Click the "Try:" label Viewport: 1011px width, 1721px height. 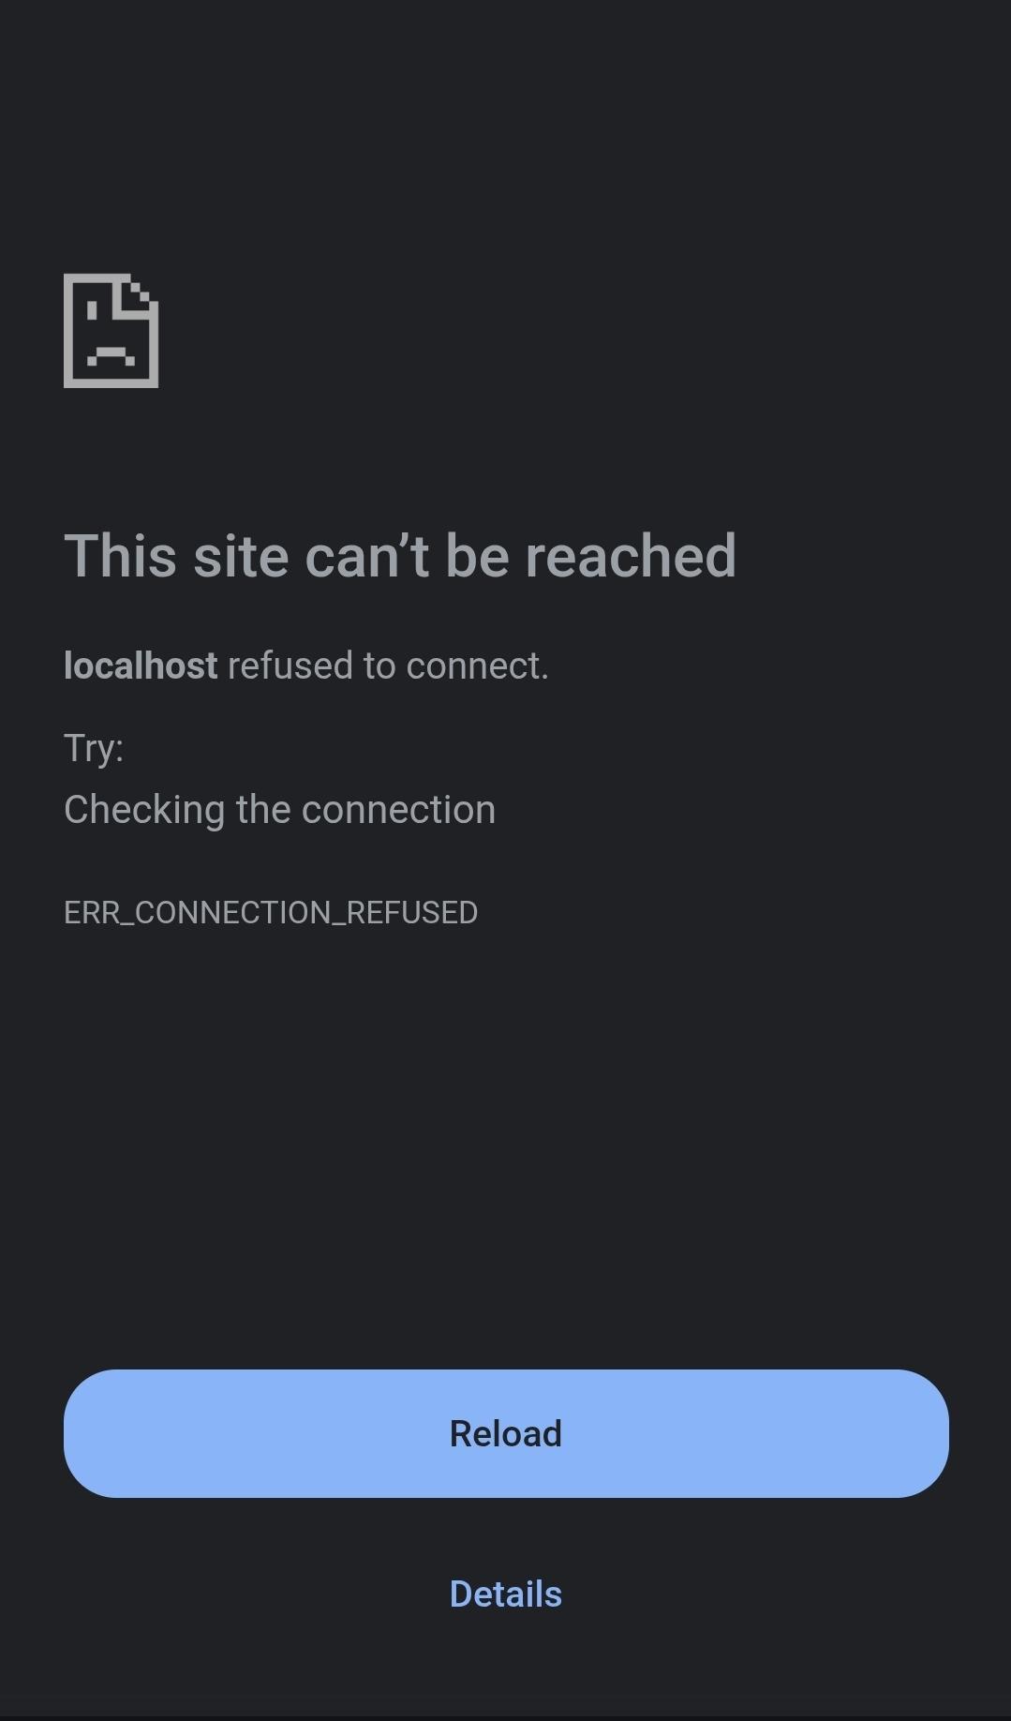tap(94, 749)
